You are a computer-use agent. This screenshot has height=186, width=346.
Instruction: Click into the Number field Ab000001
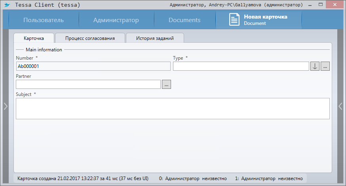click(93, 66)
